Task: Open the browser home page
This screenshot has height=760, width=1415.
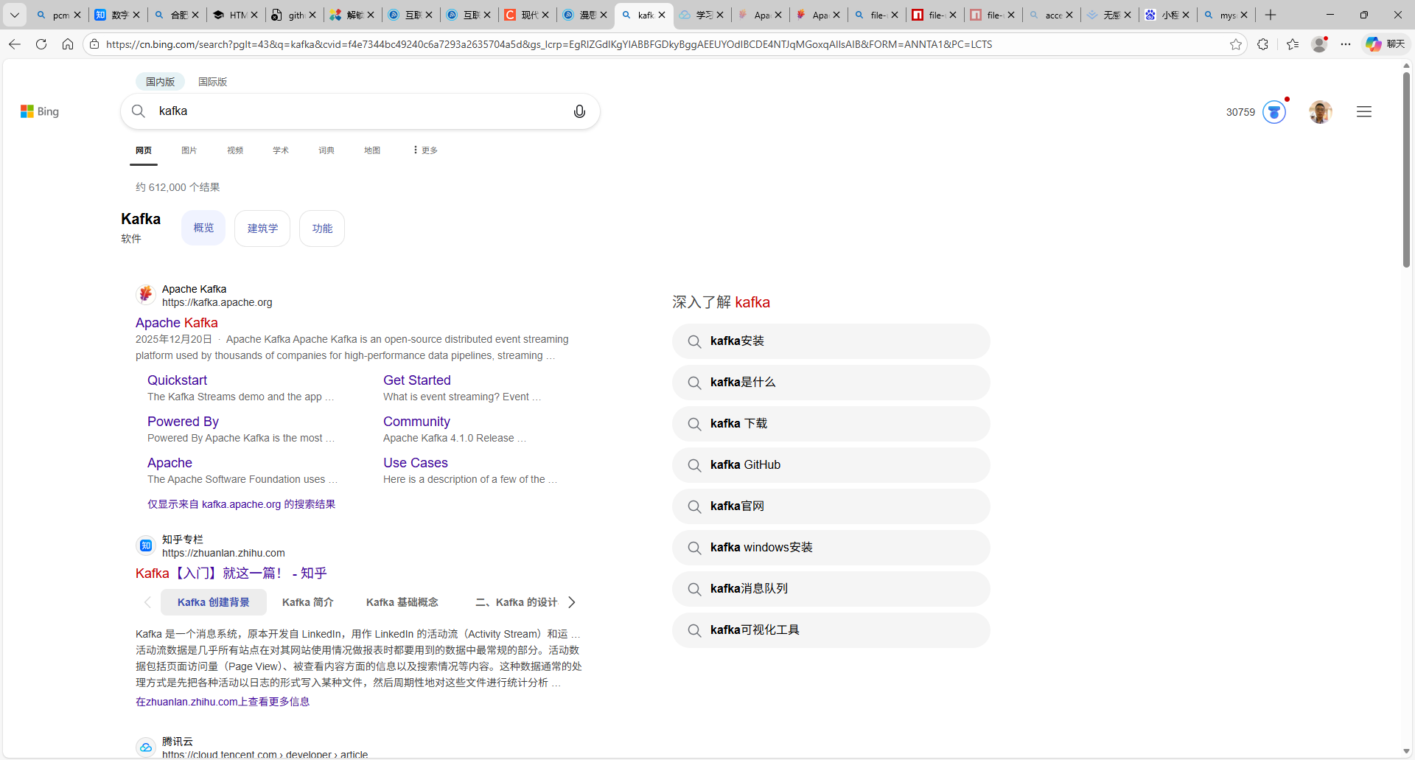Action: (x=68, y=44)
